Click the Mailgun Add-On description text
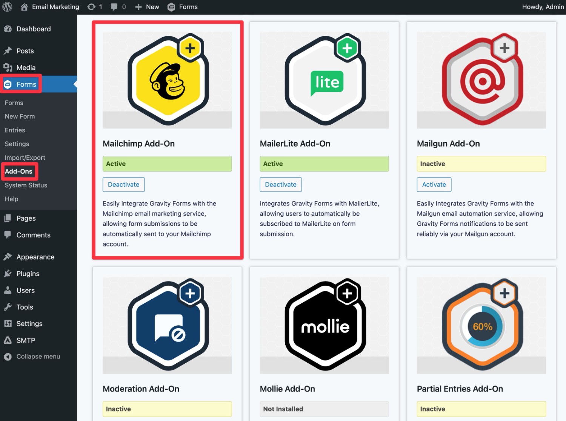The height and width of the screenshot is (421, 566). [x=480, y=219]
